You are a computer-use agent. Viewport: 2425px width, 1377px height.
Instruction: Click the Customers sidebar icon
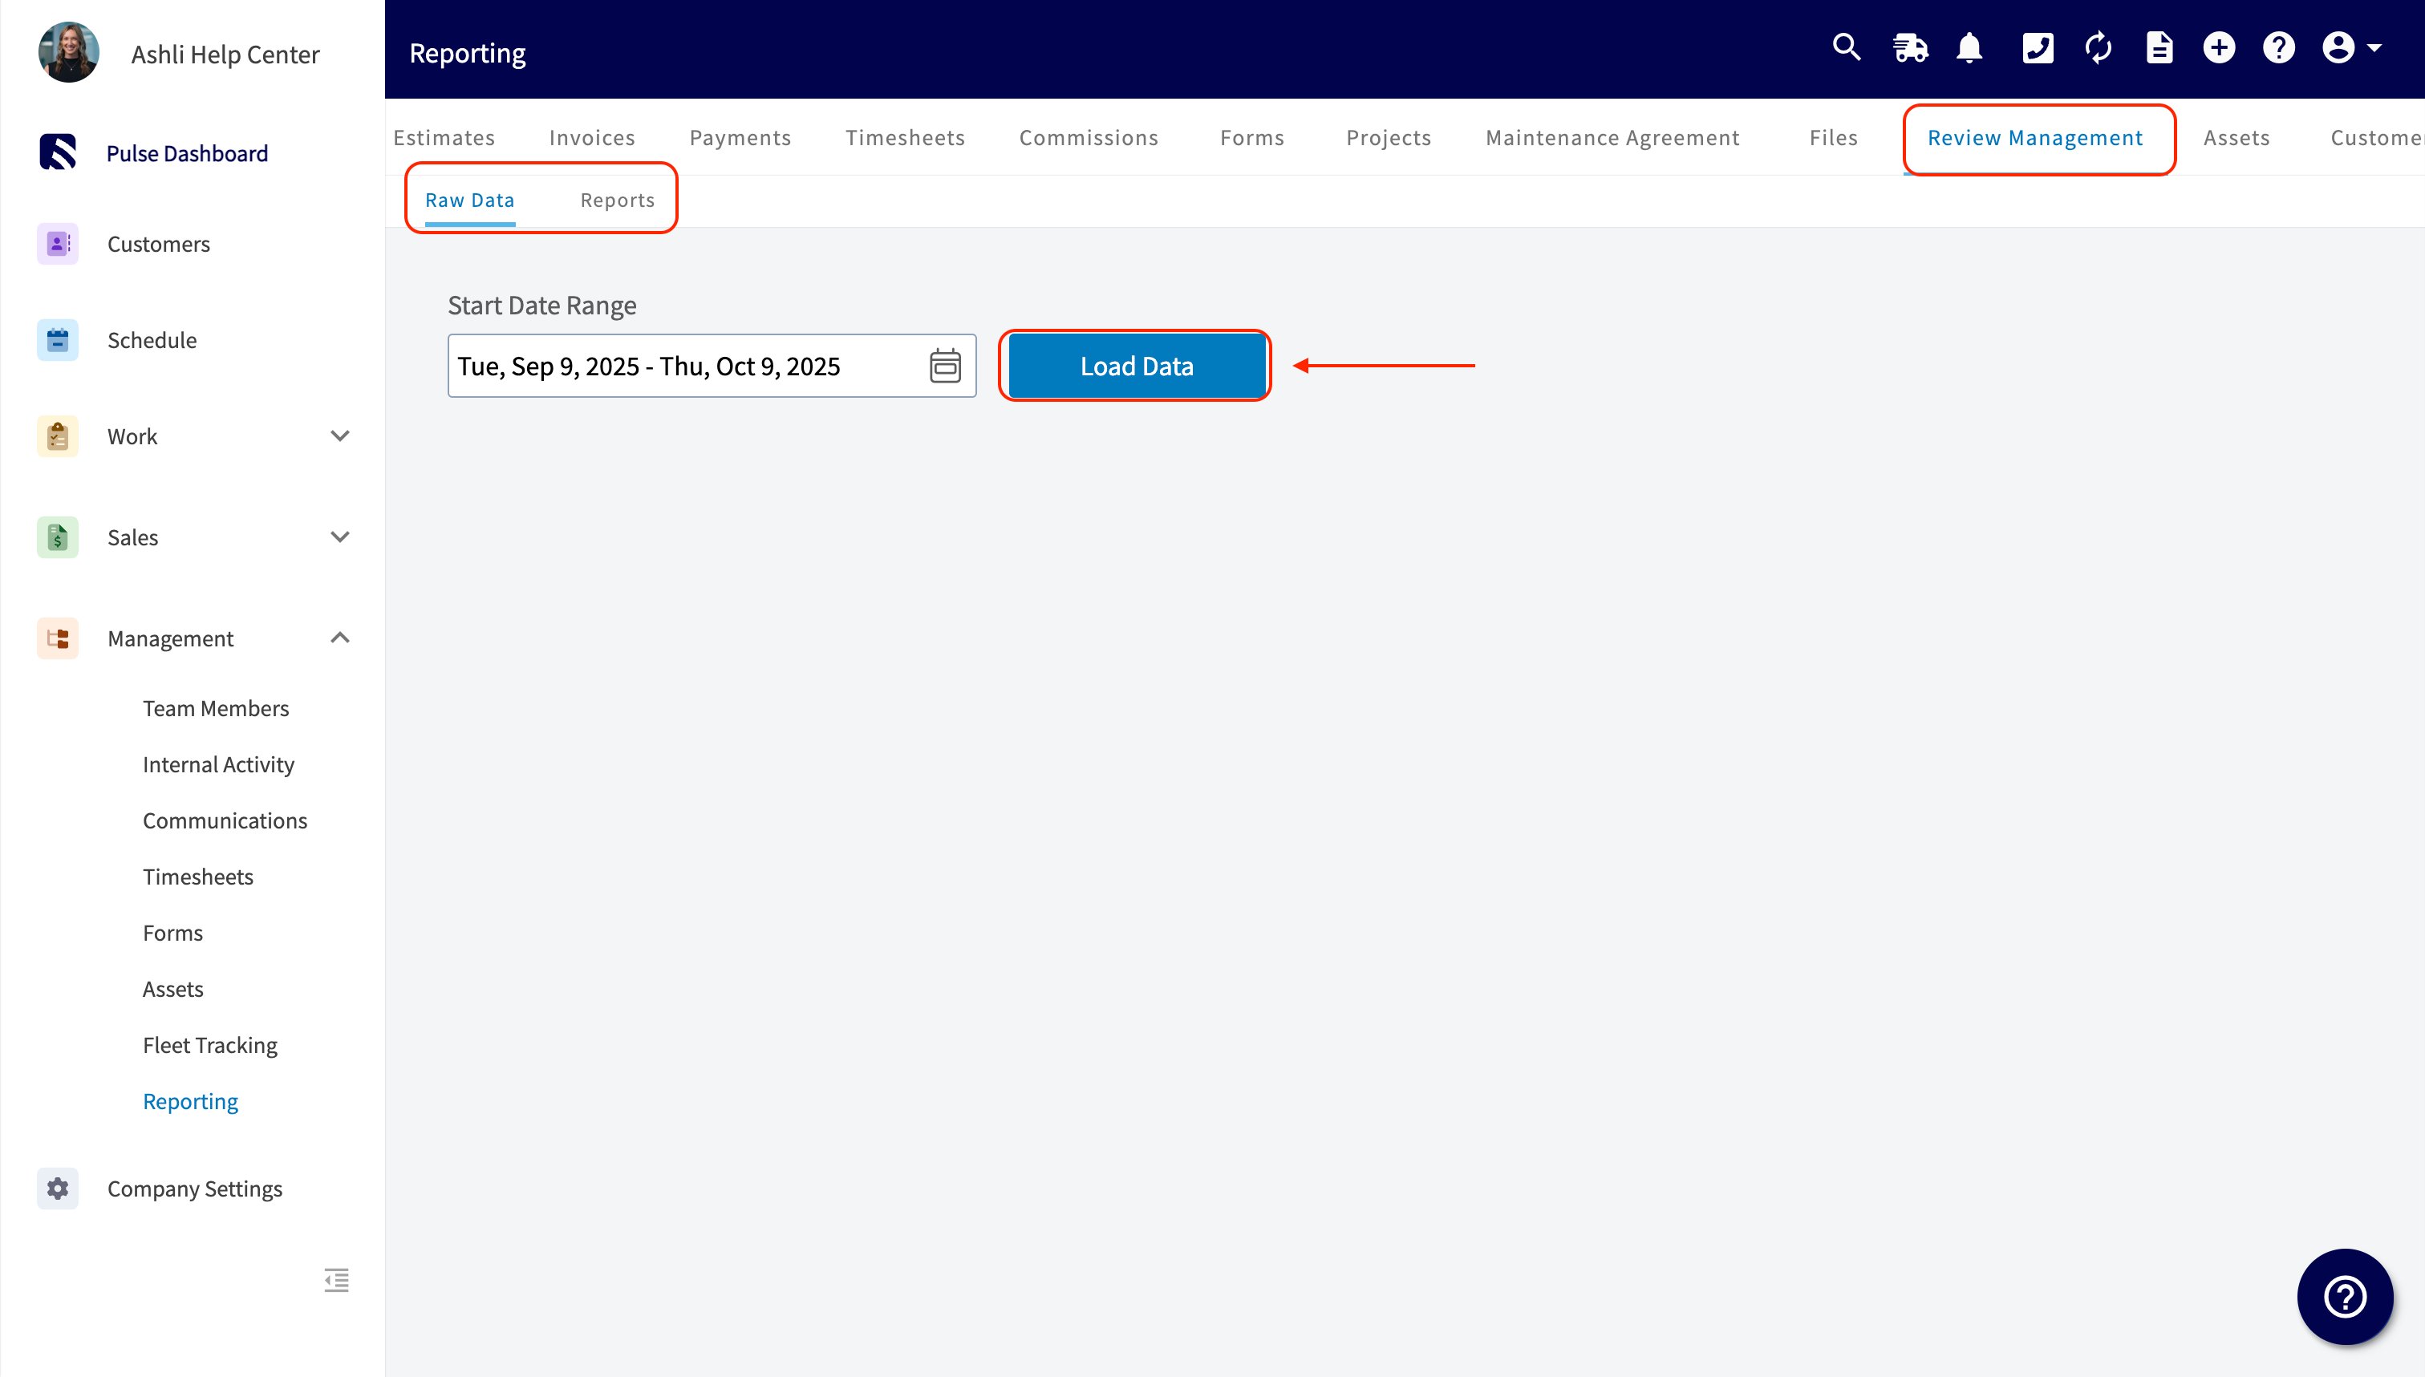pos(58,244)
